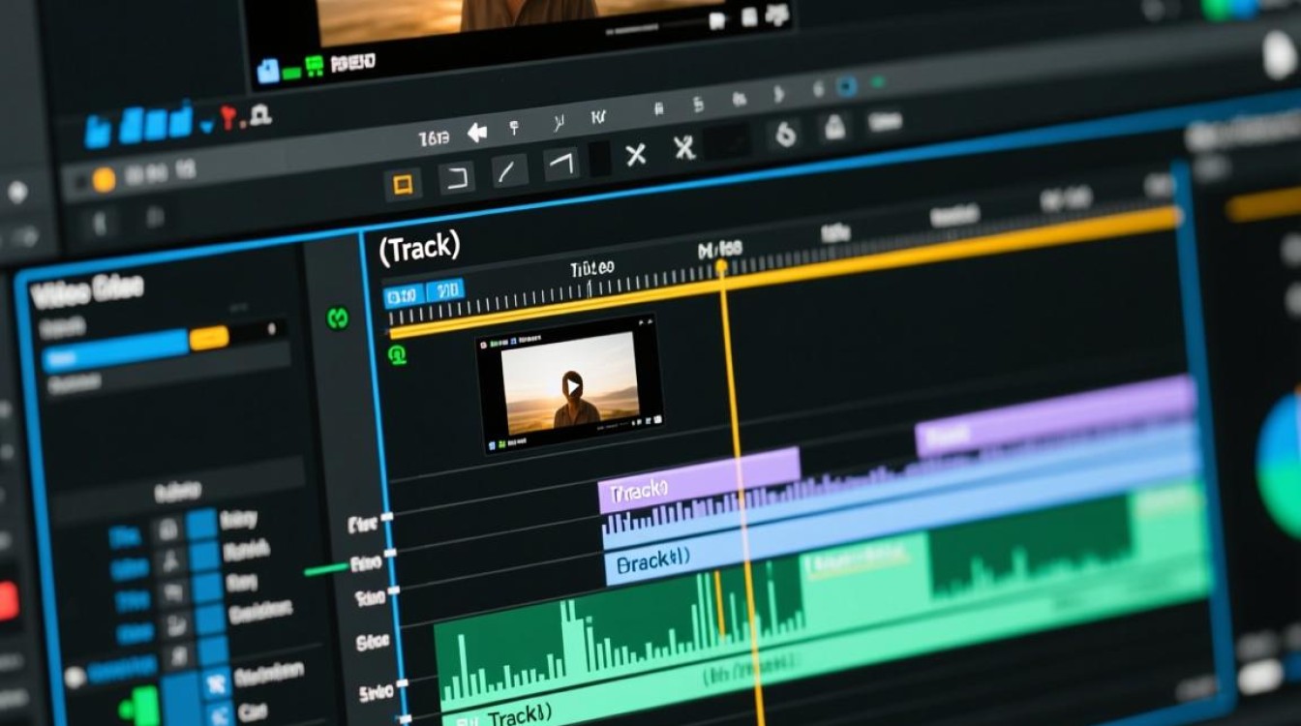1301x726 pixels.
Task: Click the white left arrow icon
Action: (x=477, y=133)
